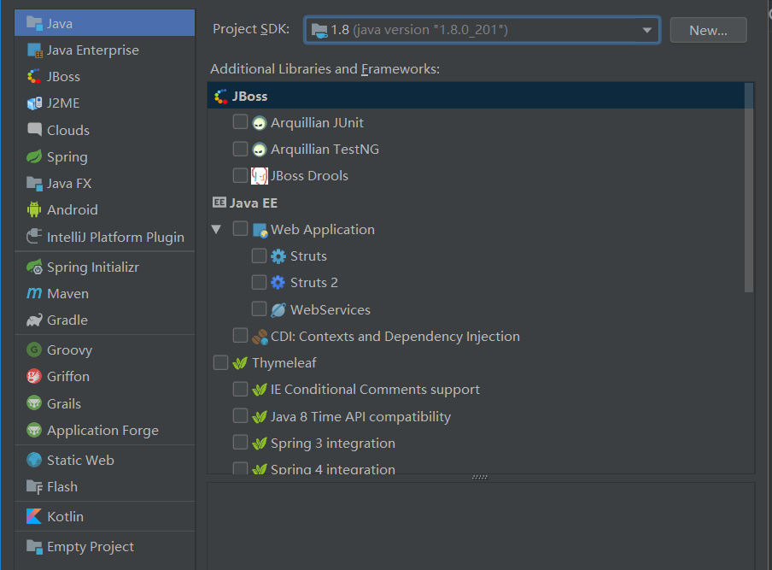
Task: Click the Spring leaf icon
Action: (34, 156)
